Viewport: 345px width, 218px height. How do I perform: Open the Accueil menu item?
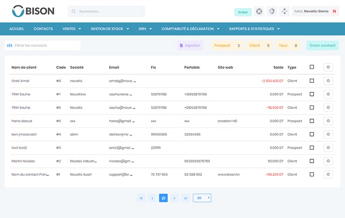pyautogui.click(x=17, y=29)
